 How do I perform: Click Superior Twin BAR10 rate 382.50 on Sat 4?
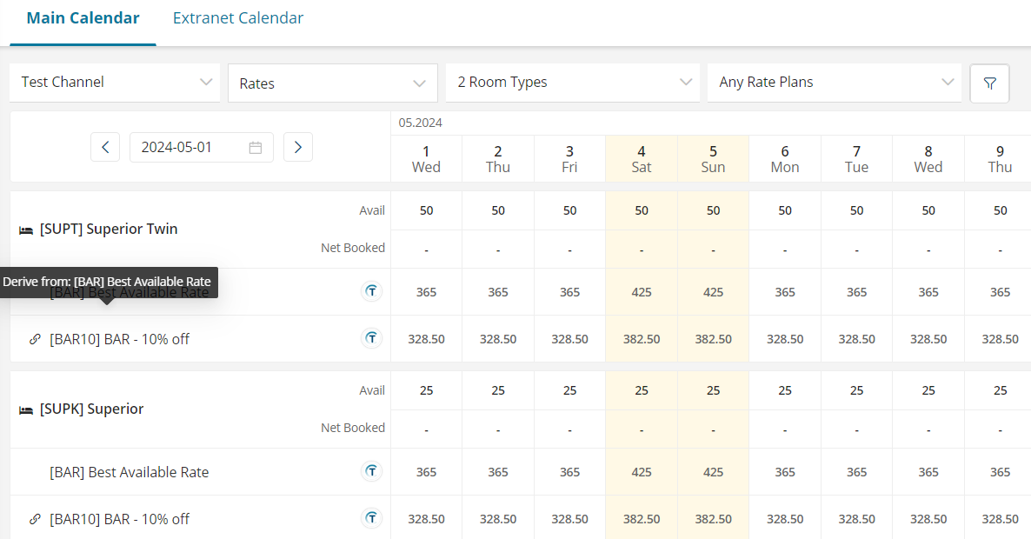point(641,339)
